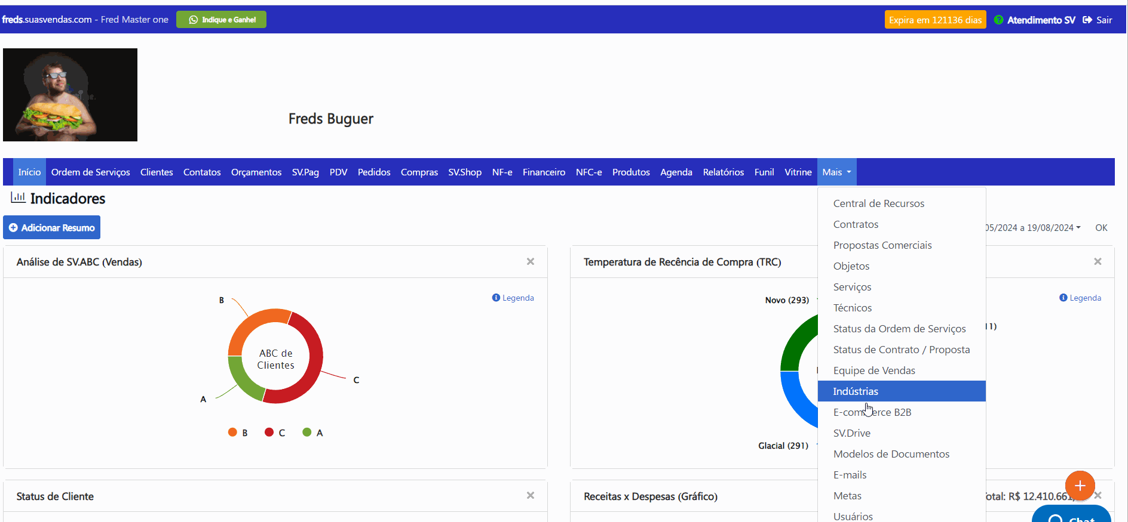The width and height of the screenshot is (1128, 522).
Task: Open the Vitrine menu item
Action: coord(798,172)
